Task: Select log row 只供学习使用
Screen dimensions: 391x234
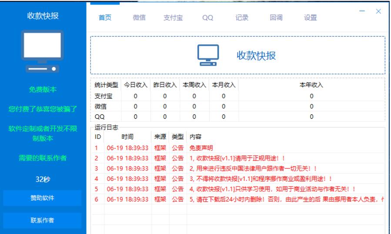Action: (237, 189)
